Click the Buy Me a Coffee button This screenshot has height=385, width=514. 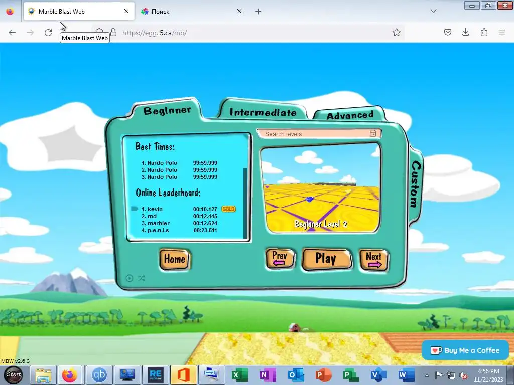(465, 350)
